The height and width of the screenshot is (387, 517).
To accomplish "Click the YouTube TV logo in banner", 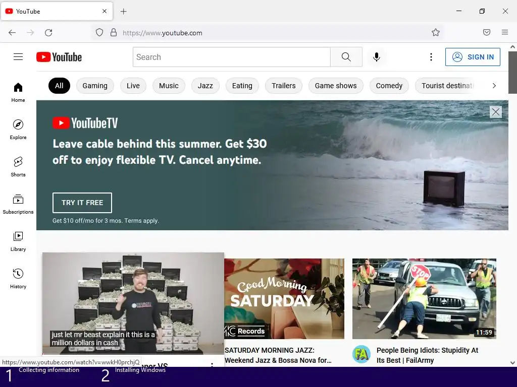I will coord(85,123).
